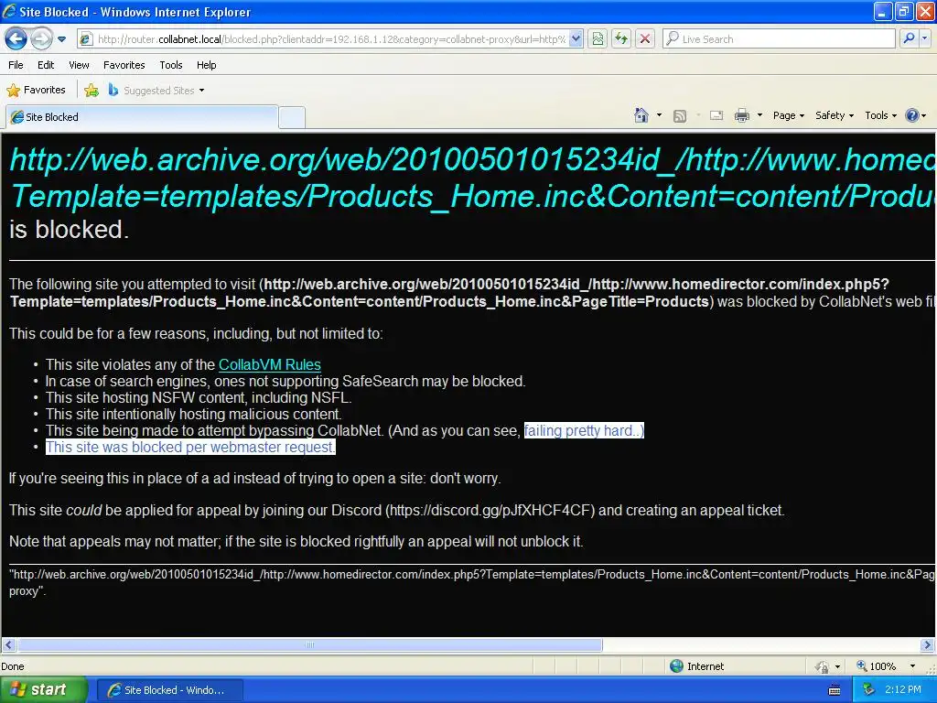937x703 pixels.
Task: Open the Help menu
Action: click(x=206, y=65)
